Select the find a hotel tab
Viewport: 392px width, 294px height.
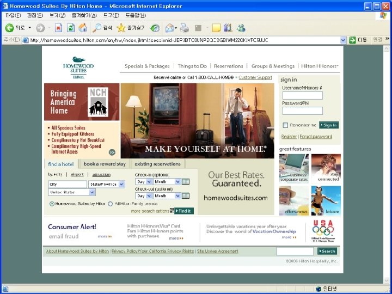(61, 164)
